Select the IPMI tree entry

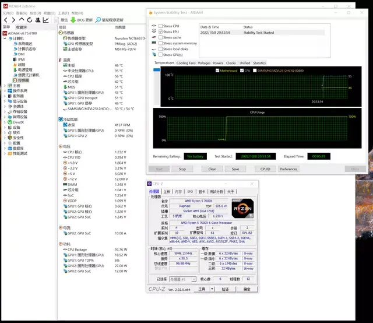19,59
